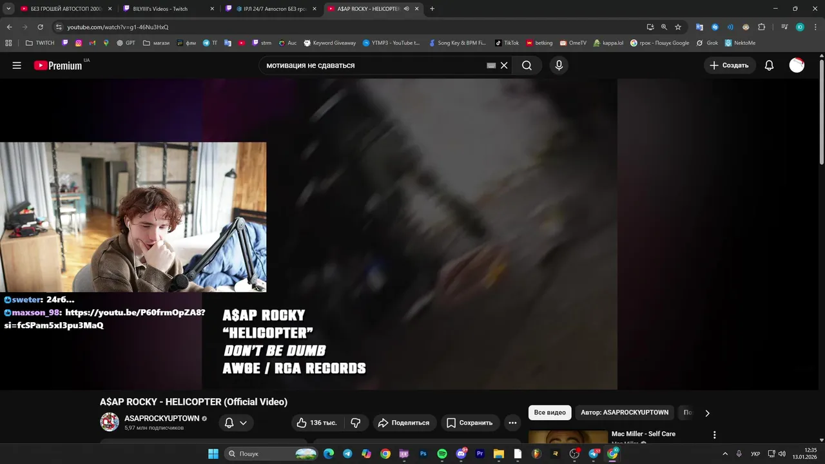
Task: Dislike the HELICOPTER video
Action: tap(355, 423)
